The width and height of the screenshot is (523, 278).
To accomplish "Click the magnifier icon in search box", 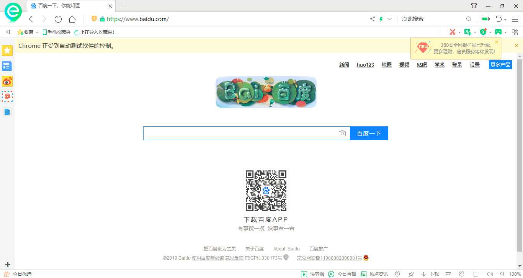I will coord(469,19).
